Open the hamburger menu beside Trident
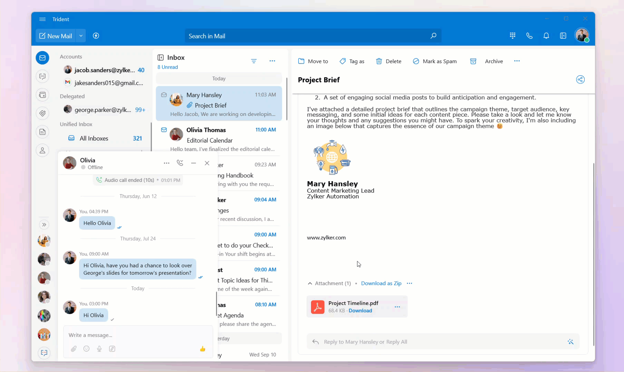This screenshot has width=624, height=372. (42, 19)
